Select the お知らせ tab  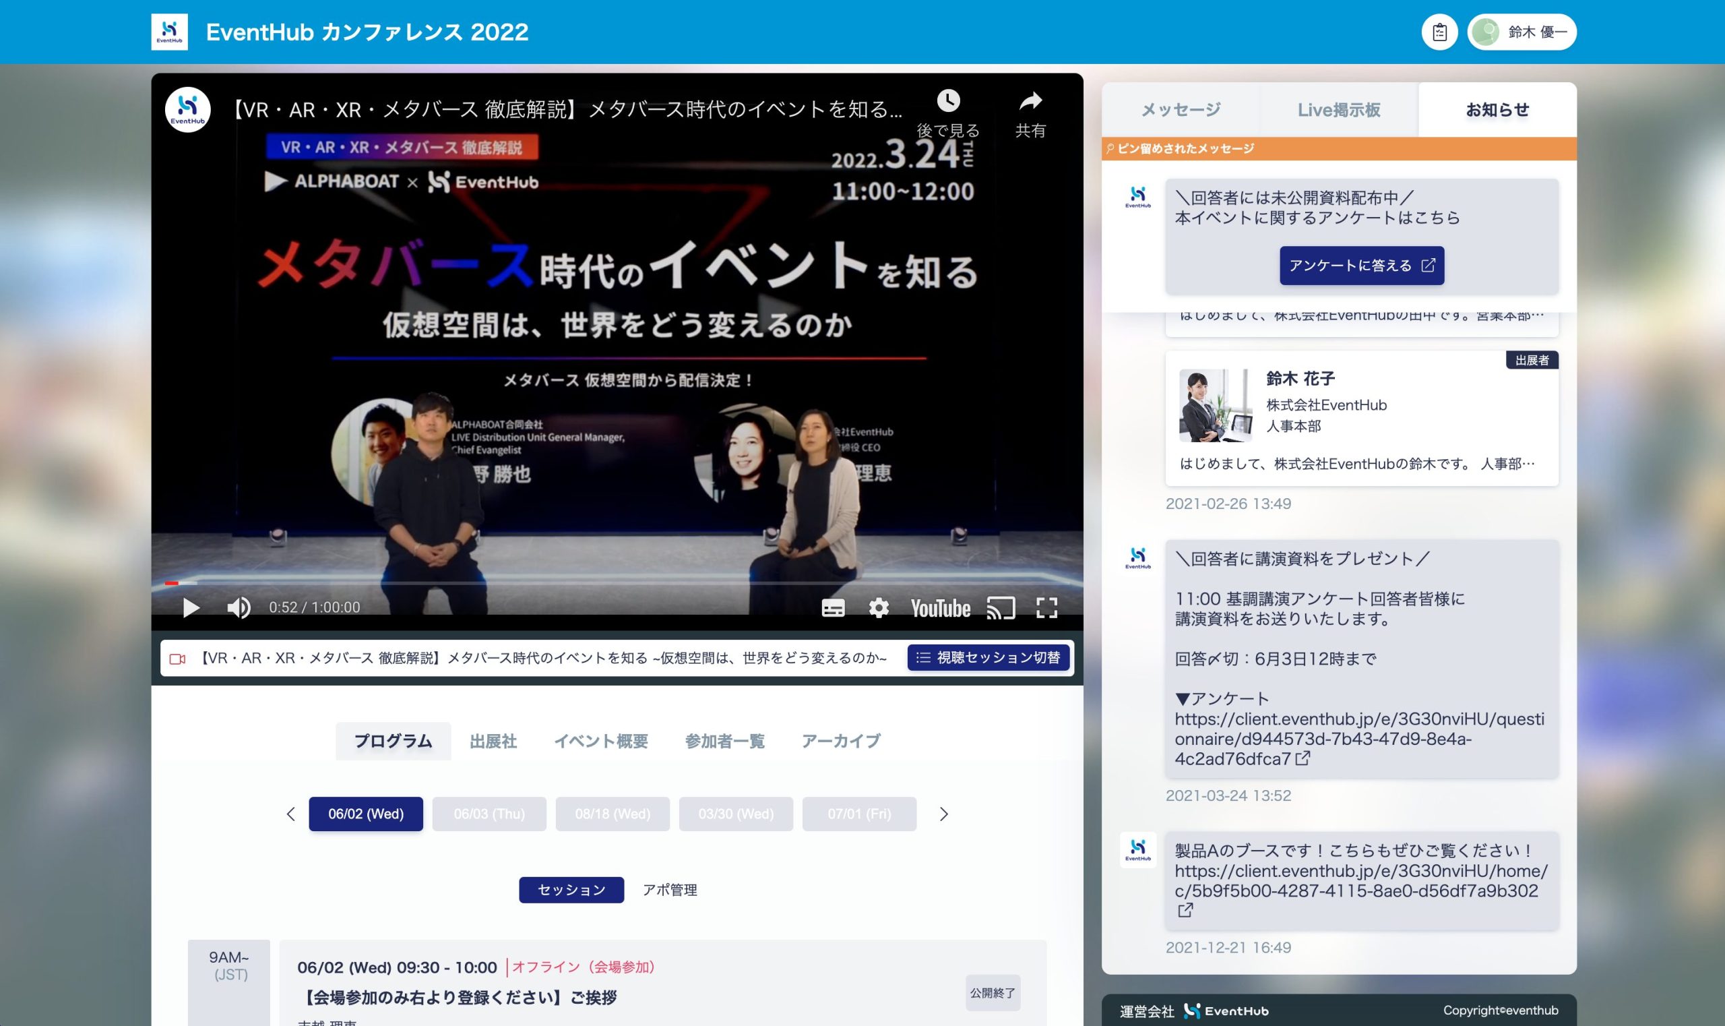point(1498,109)
